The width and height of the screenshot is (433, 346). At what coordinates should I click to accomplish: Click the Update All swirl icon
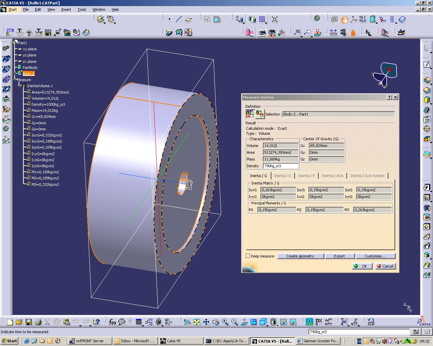click(x=335, y=19)
